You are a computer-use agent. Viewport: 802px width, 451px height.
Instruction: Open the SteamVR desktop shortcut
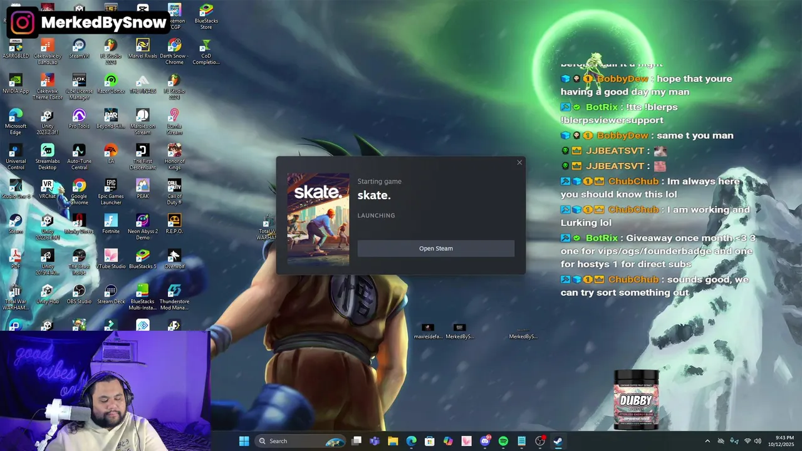[x=79, y=49]
